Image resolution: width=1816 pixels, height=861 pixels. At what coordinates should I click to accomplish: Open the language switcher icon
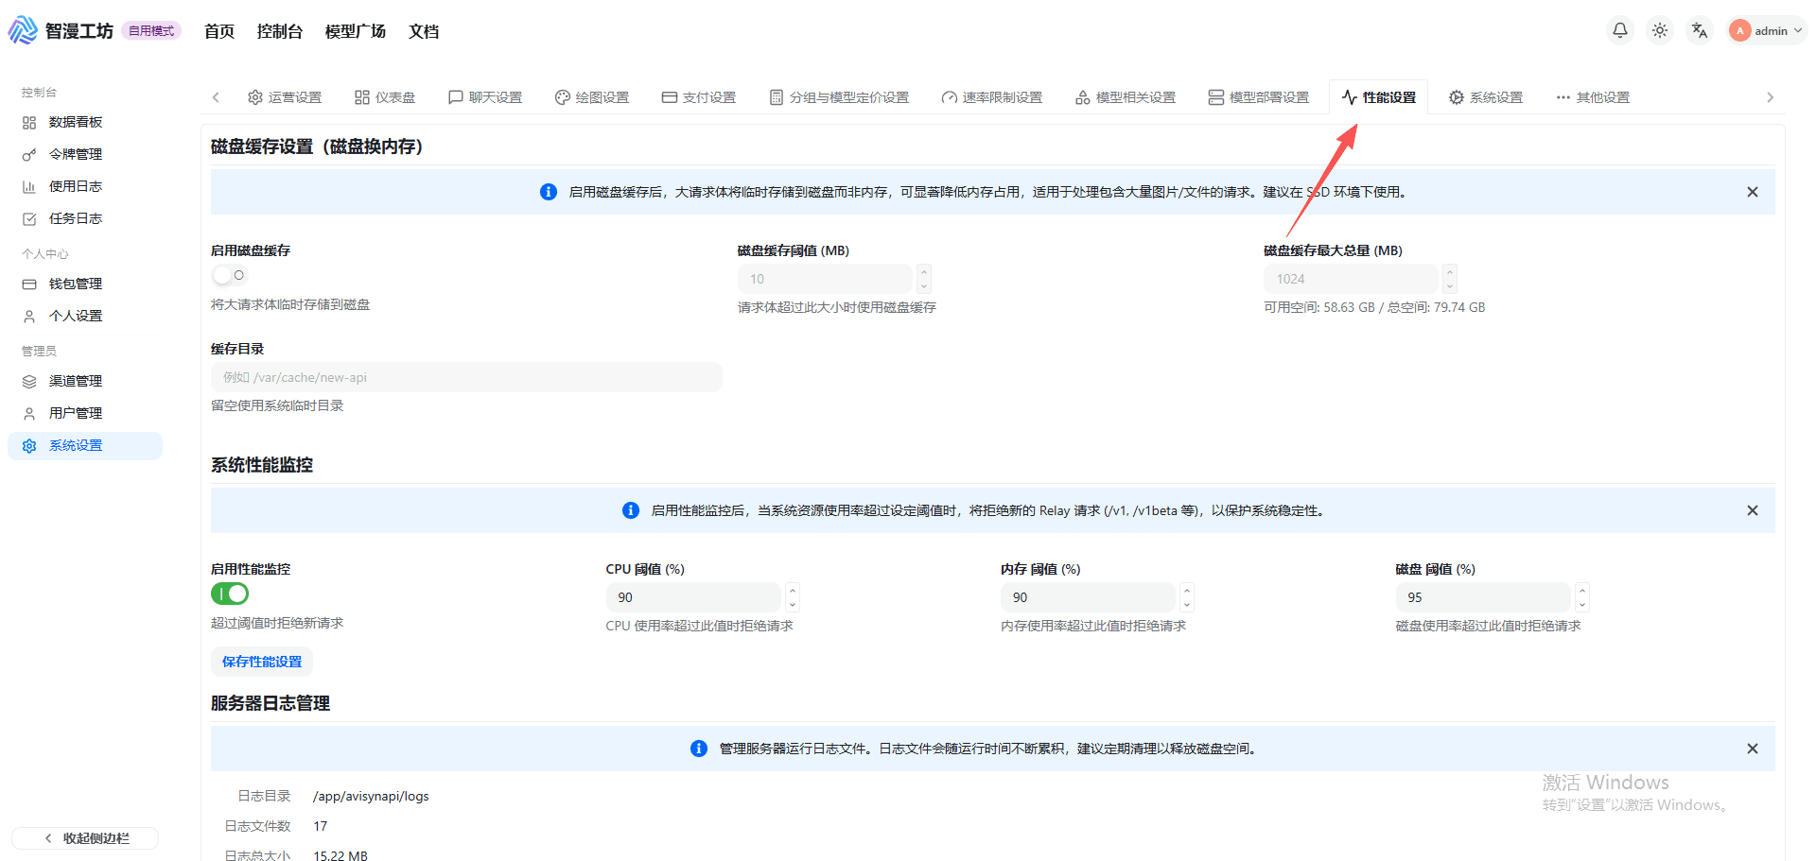(1700, 30)
